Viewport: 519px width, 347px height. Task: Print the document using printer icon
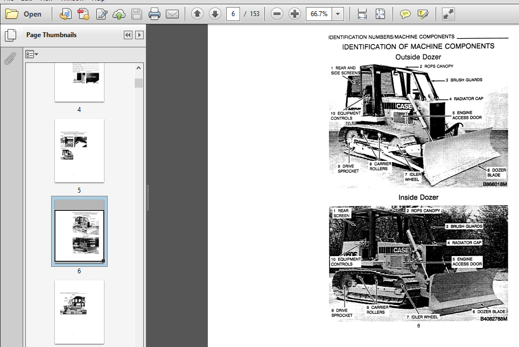tap(154, 14)
